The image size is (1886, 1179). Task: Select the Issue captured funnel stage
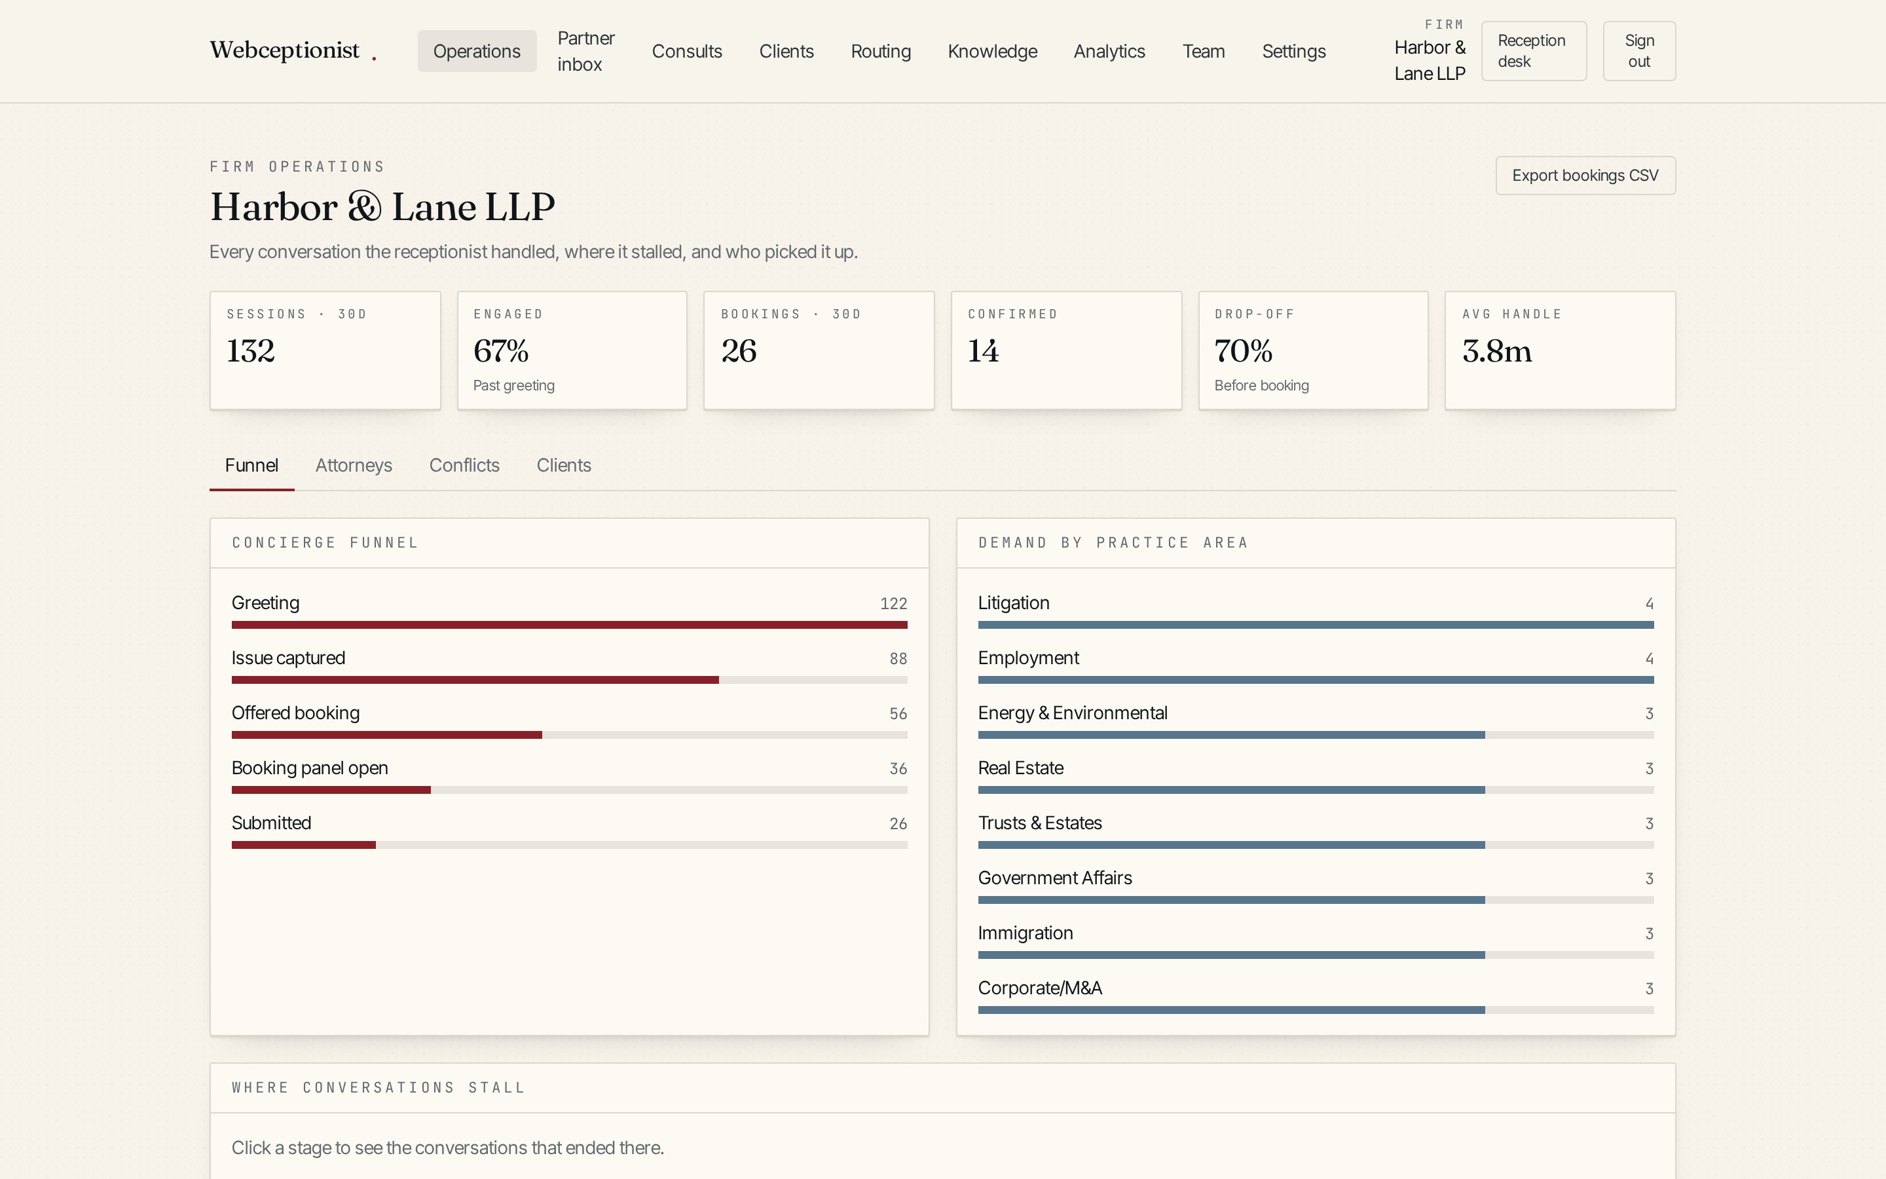569,666
